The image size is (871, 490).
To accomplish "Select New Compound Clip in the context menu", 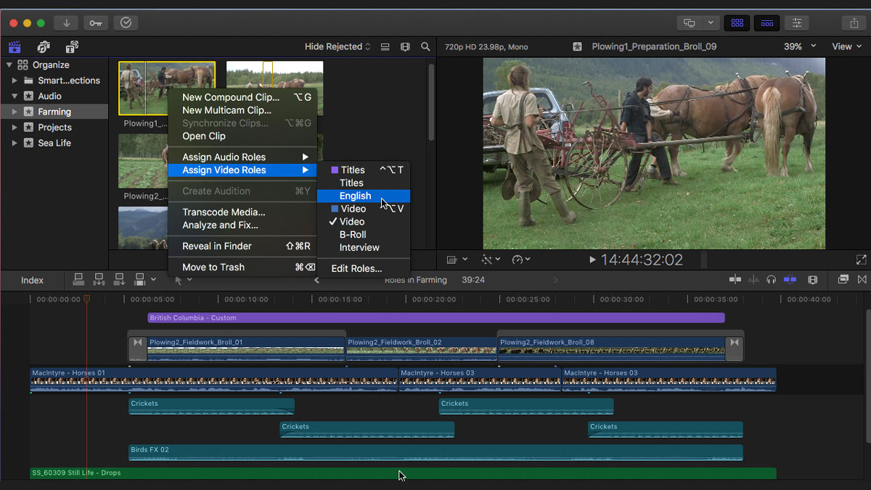I will coord(231,97).
